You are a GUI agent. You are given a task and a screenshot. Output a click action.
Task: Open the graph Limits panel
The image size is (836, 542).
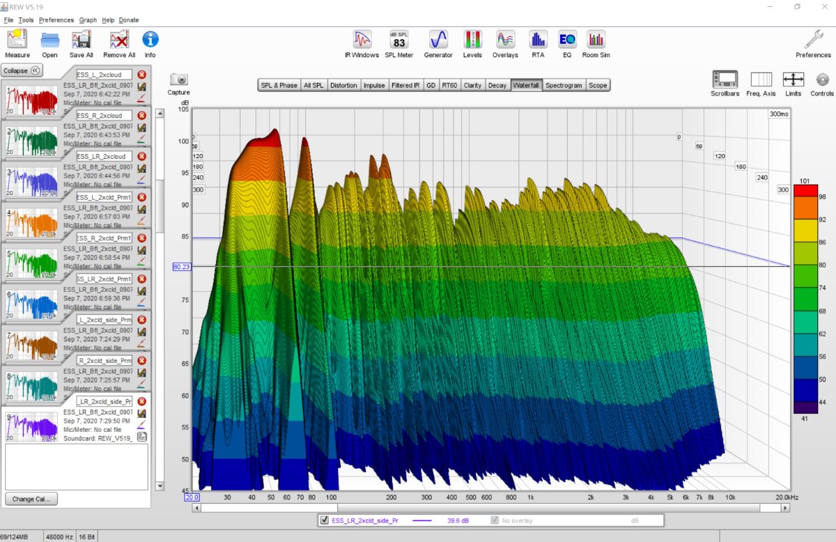793,80
